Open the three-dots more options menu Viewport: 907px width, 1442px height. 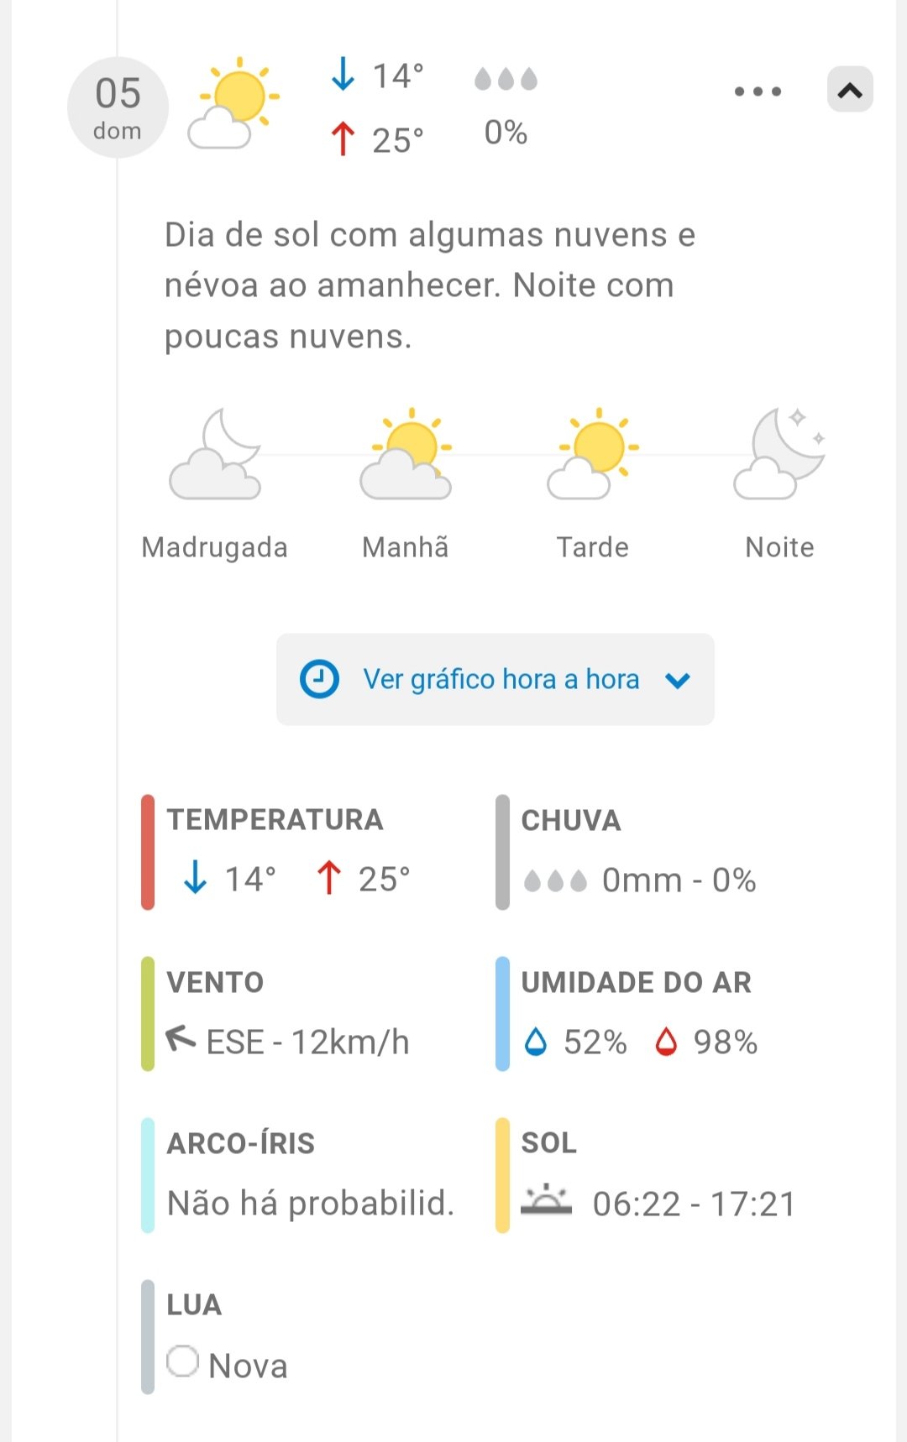tap(758, 91)
